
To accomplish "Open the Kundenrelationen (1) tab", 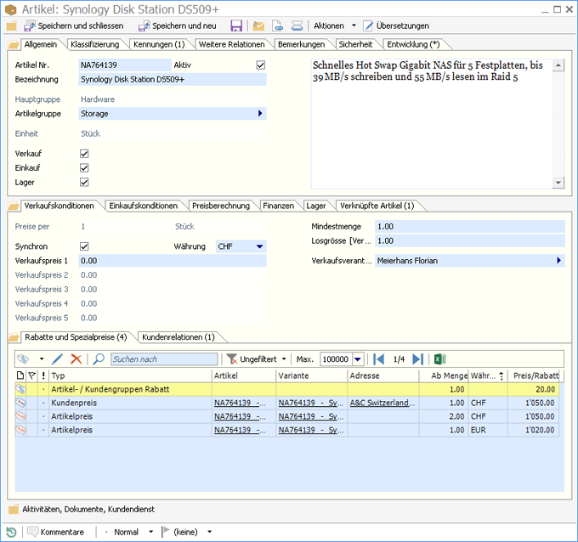I will coord(178,337).
